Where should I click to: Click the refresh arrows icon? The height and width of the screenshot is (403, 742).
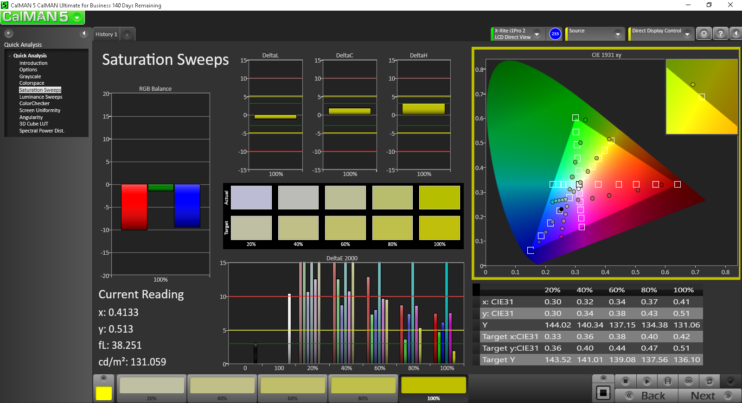[x=709, y=381]
